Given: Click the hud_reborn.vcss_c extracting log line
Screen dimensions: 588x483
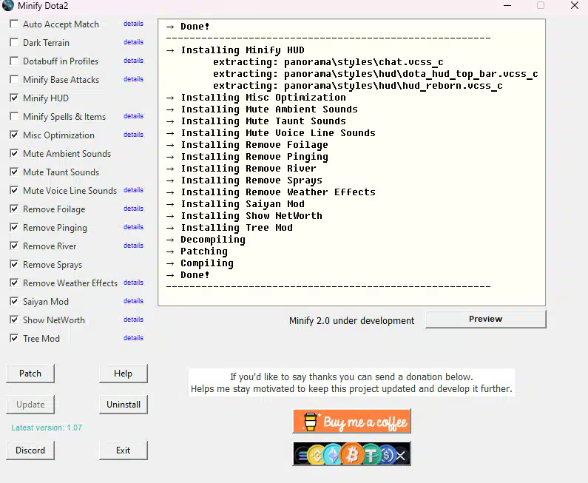Looking at the screenshot, I should pos(358,86).
